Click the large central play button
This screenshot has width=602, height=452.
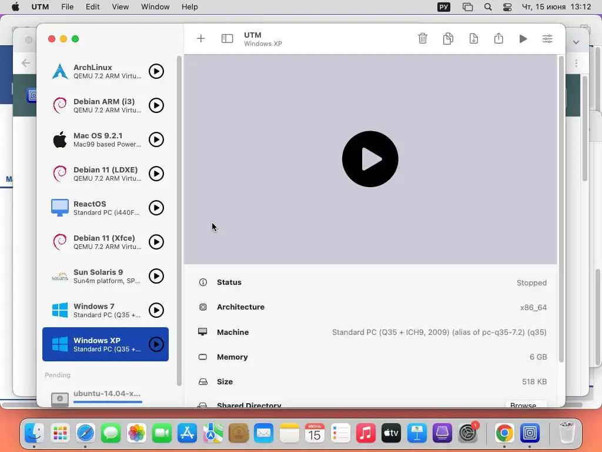click(370, 159)
